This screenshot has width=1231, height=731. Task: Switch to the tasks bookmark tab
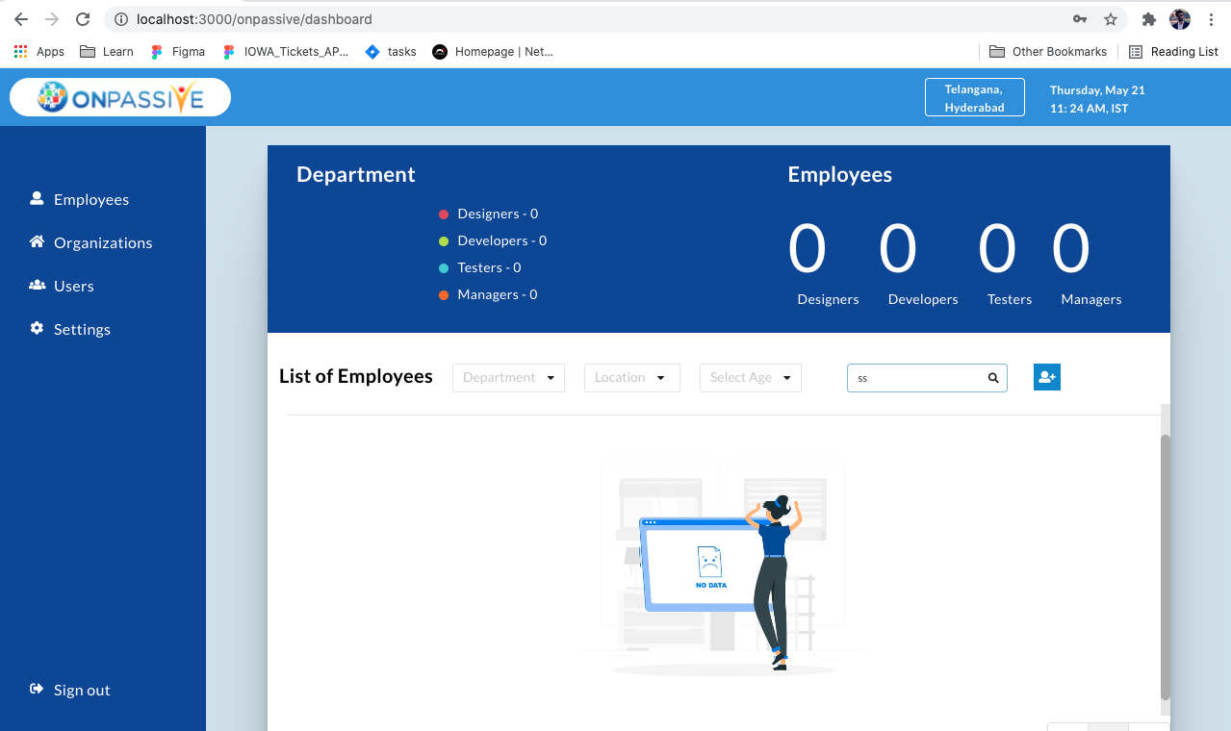tap(390, 51)
